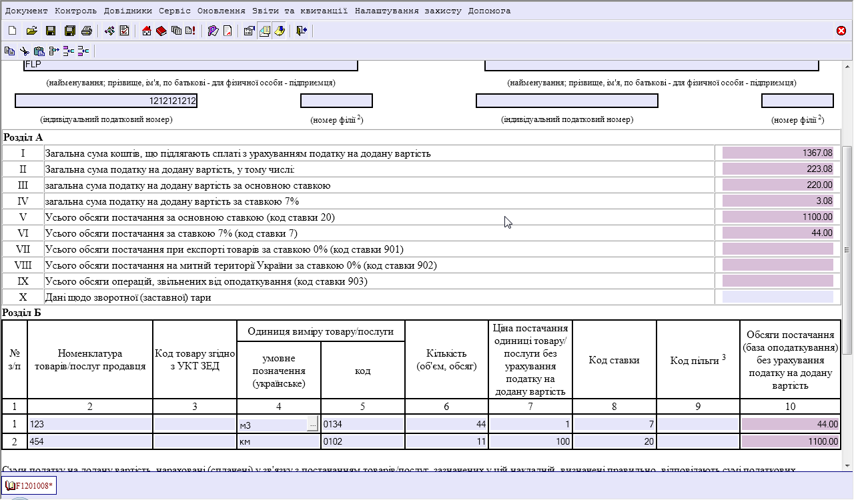Save the document using the first floppy disk icon
This screenshot has height=500, width=854.
[50, 31]
